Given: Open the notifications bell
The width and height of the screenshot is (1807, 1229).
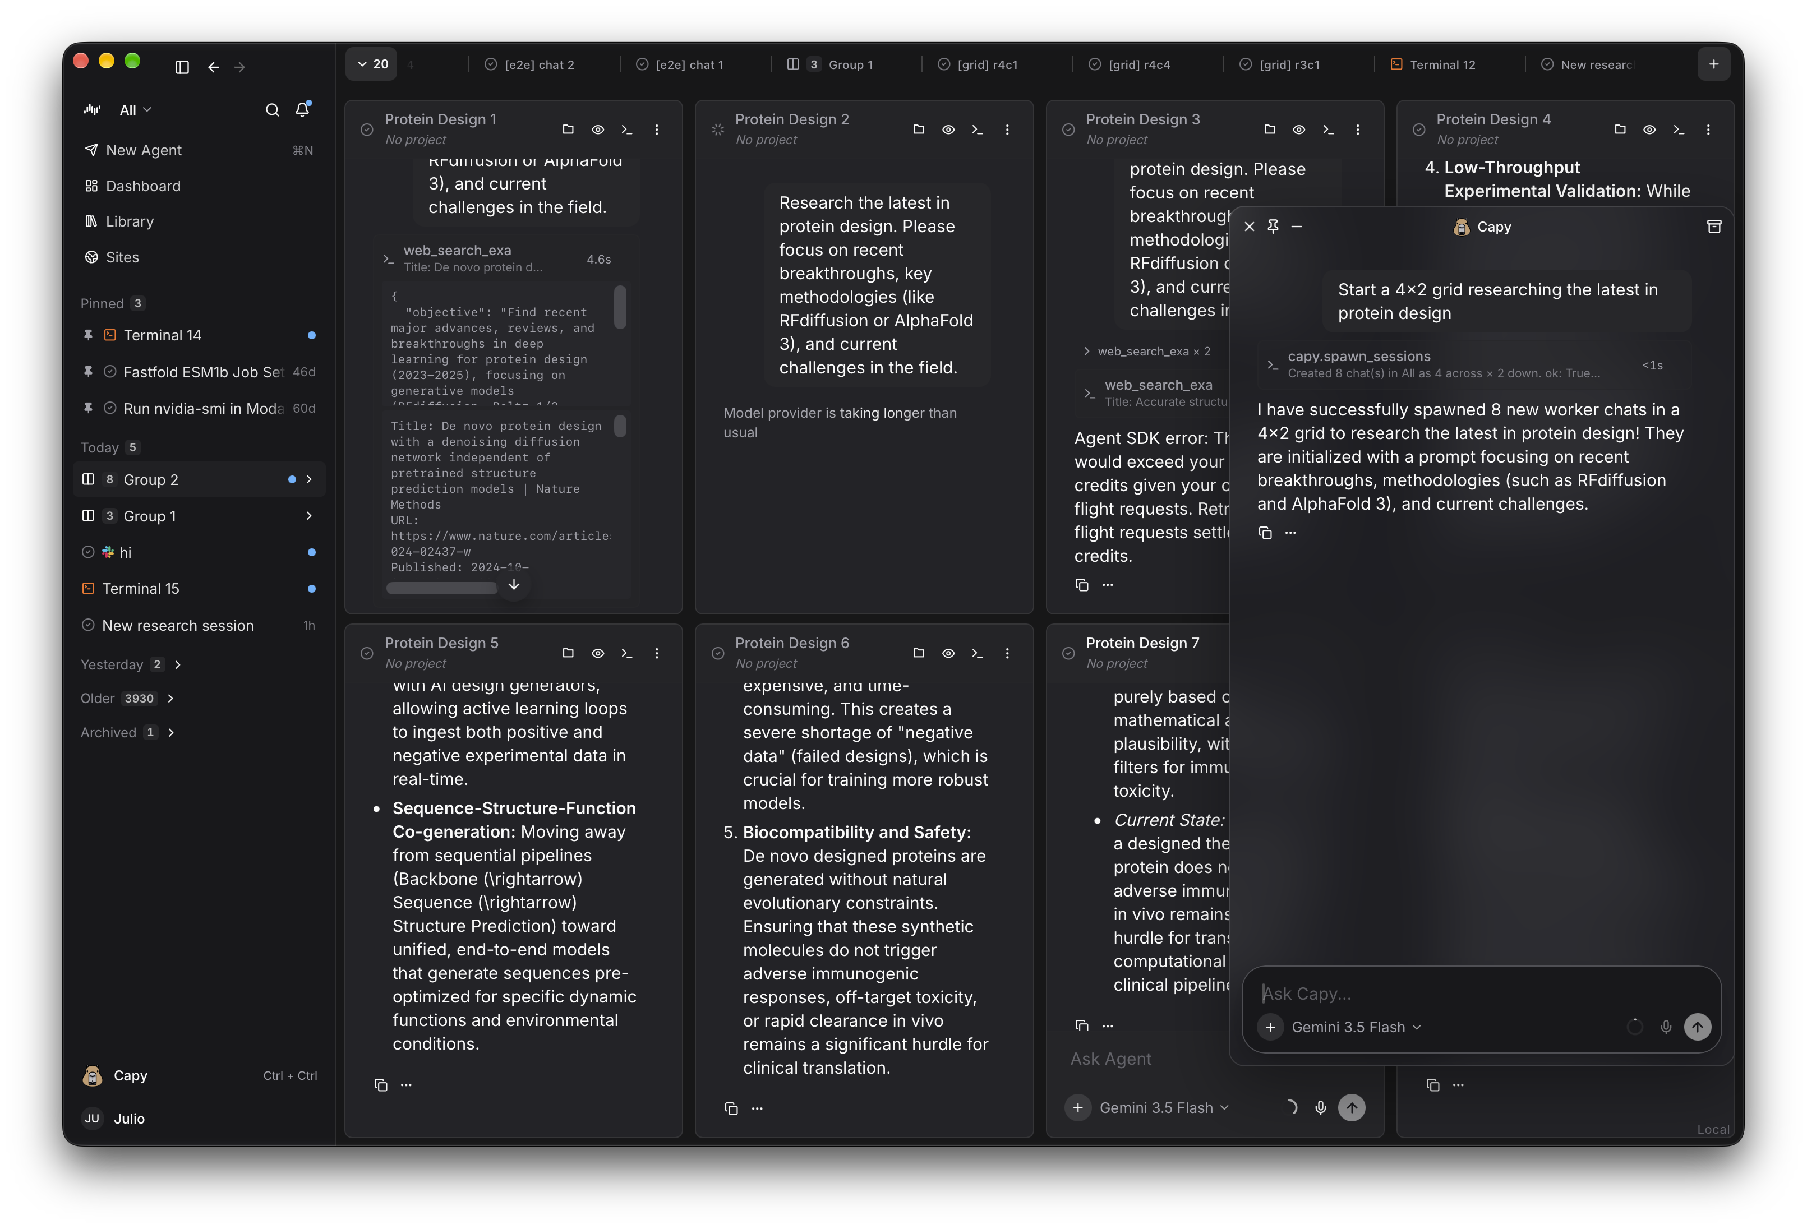Looking at the screenshot, I should [302, 109].
